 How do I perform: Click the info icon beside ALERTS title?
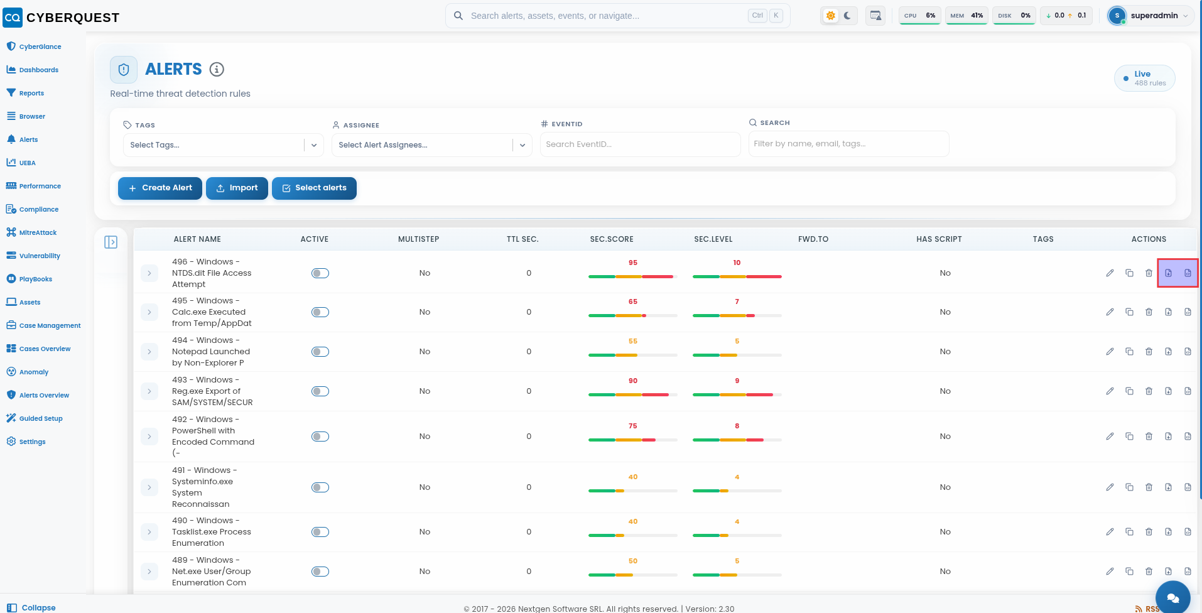(217, 69)
